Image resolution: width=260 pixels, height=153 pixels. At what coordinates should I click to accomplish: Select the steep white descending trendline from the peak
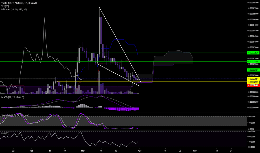120,45
